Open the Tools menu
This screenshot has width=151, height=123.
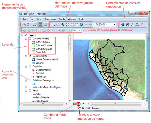[62, 19]
